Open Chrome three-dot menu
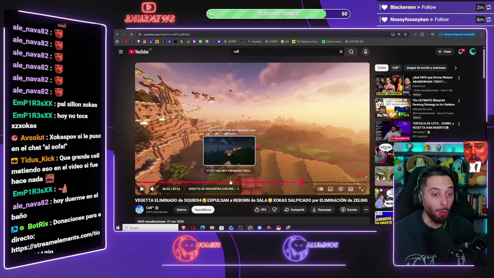The height and width of the screenshot is (278, 494). coord(481,34)
